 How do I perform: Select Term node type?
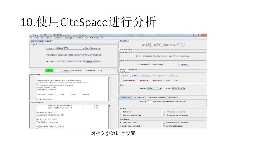pos(152,76)
